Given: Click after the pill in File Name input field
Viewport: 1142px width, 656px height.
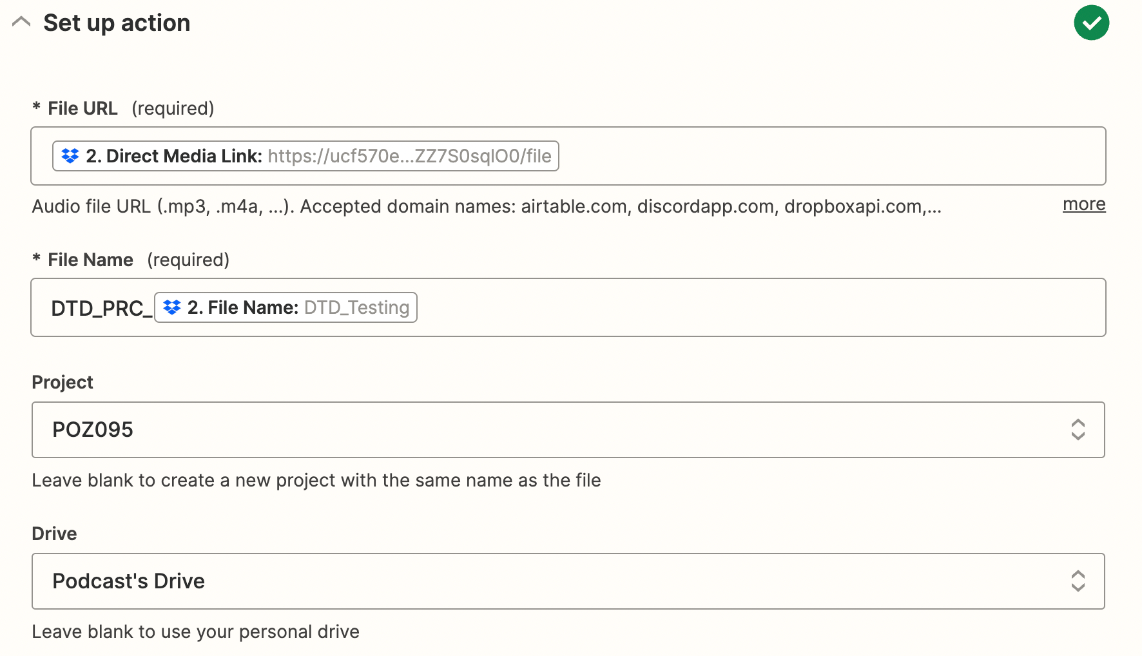Looking at the screenshot, I should (x=760, y=307).
